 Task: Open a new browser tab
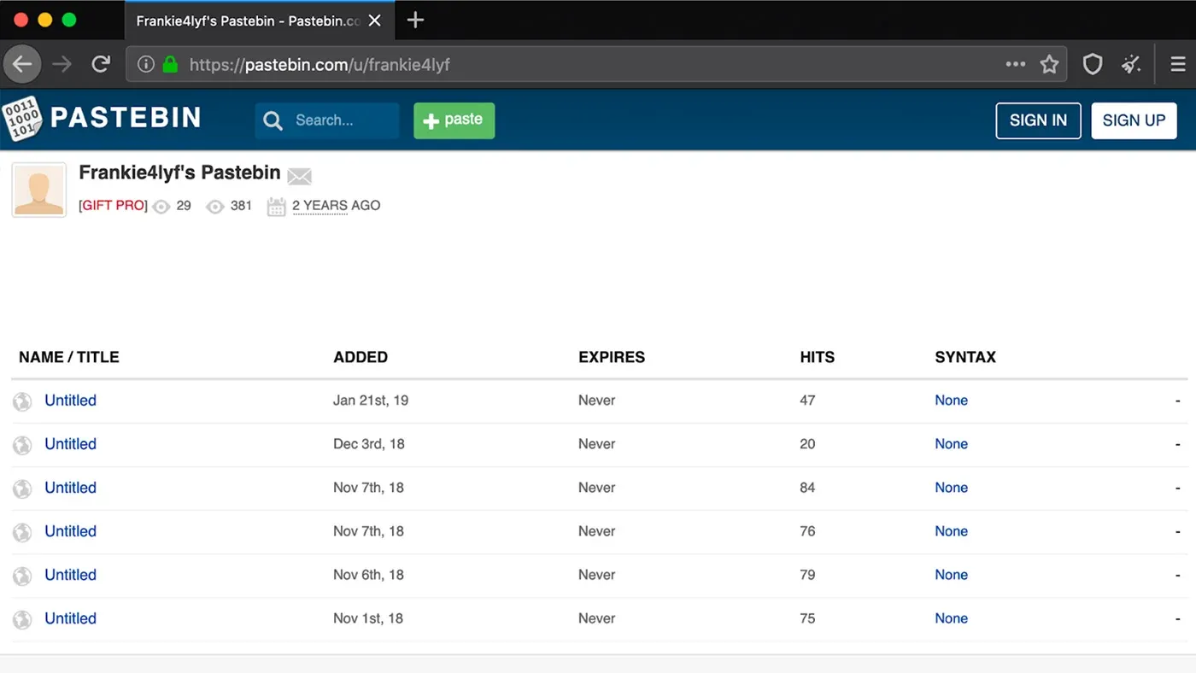point(415,20)
